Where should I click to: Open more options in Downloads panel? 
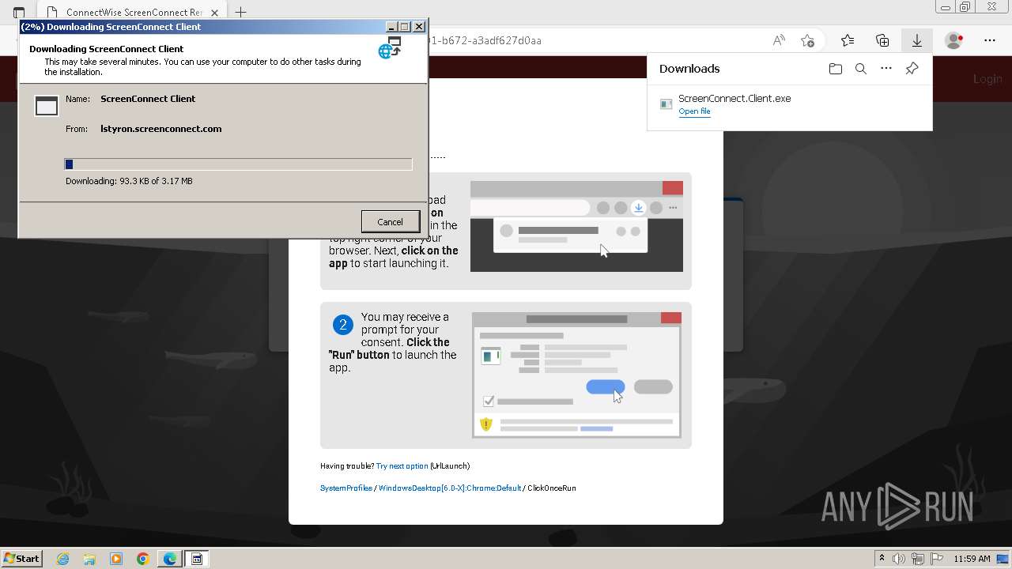[x=886, y=69]
